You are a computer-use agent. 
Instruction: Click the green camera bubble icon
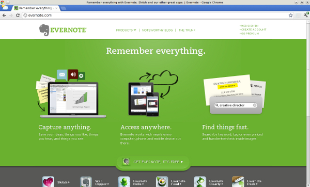click(x=81, y=76)
